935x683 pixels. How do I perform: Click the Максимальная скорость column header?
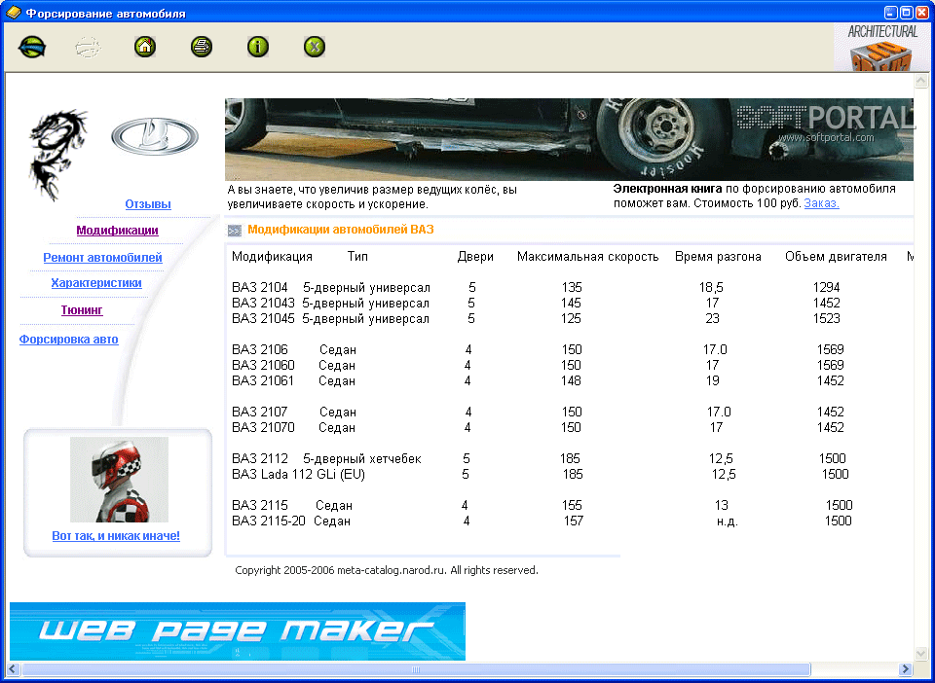click(588, 257)
